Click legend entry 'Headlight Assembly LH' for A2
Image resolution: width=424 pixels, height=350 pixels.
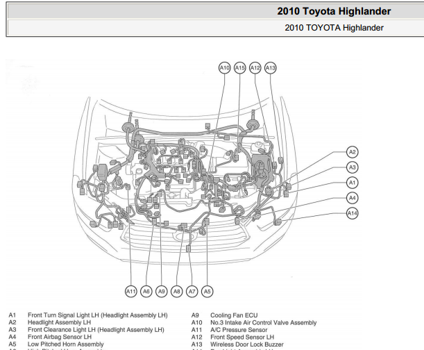[x=59, y=322]
